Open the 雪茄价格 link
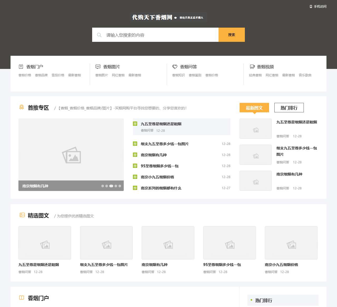This screenshot has height=307, width=337. coord(58,75)
